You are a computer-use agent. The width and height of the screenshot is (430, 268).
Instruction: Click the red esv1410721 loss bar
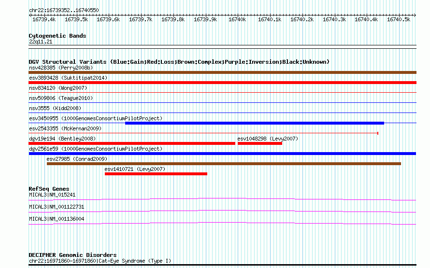(156, 174)
